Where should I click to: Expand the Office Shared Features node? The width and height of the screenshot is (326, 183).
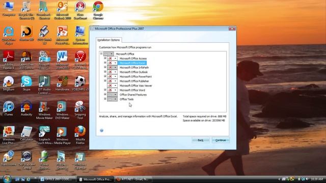pos(105,95)
